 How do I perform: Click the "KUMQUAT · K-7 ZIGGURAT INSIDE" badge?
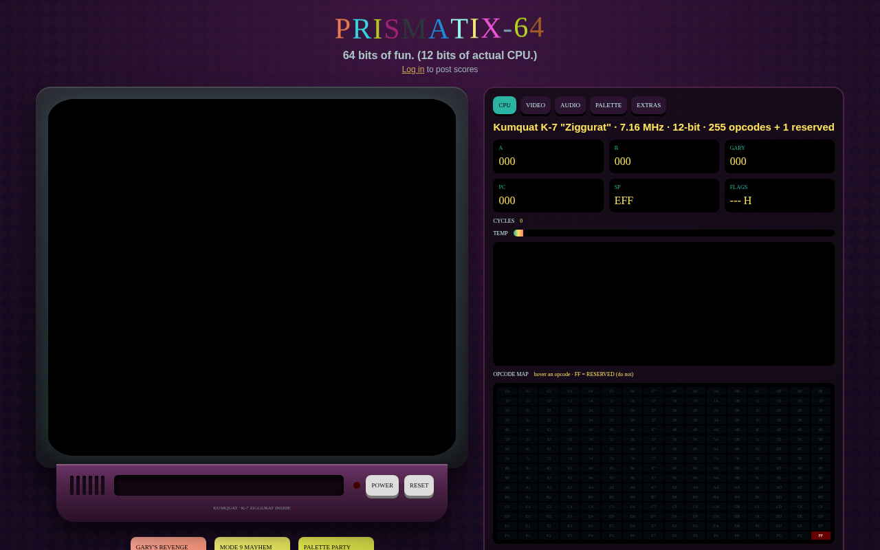252,508
